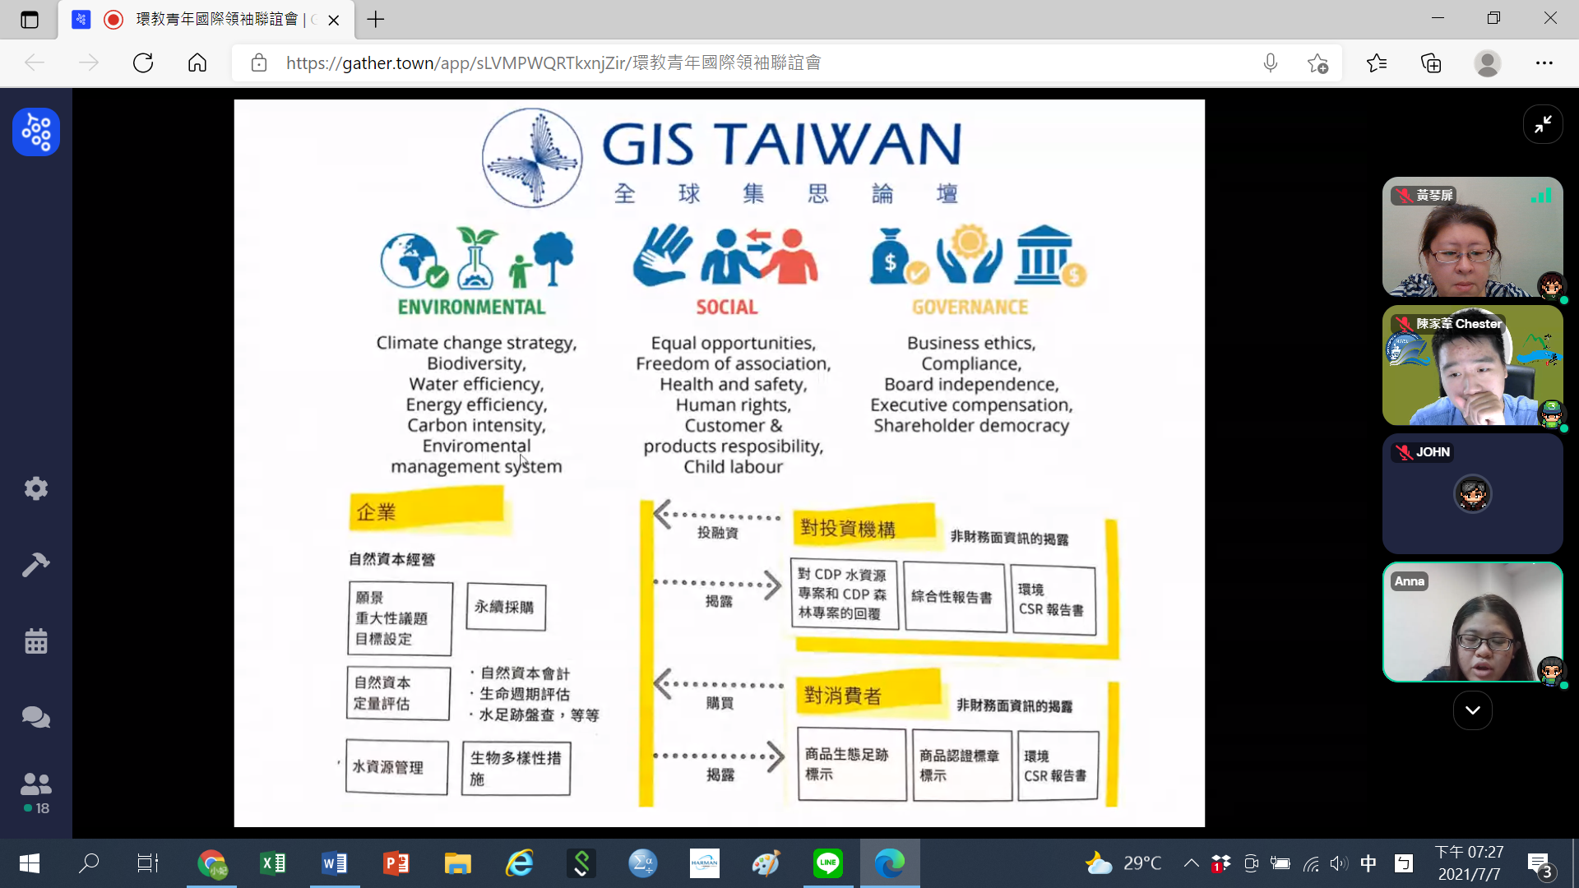Open the weather widget showing 29°C
Screen dimensions: 1579x888
point(1123,863)
